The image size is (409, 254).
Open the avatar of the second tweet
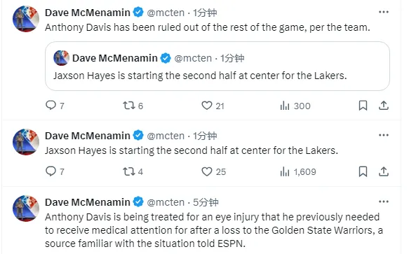(x=26, y=142)
